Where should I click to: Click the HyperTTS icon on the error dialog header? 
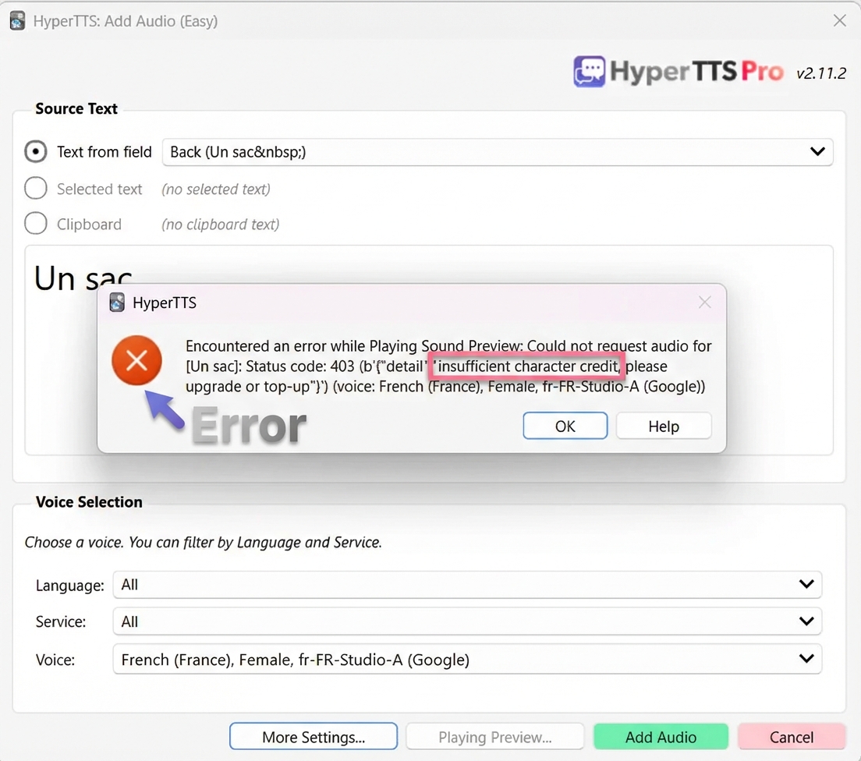pyautogui.click(x=117, y=303)
